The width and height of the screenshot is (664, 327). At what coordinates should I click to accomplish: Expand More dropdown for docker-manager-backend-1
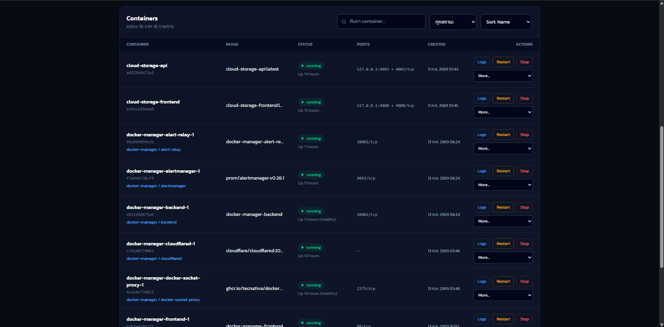click(503, 221)
